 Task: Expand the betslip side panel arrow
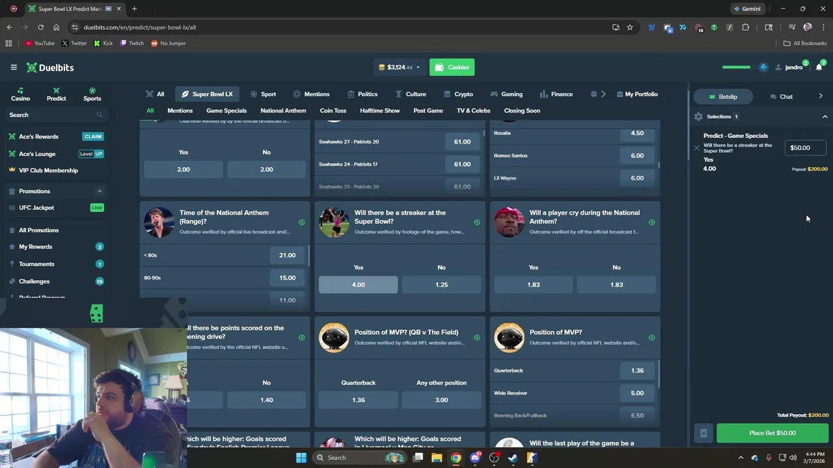point(820,96)
